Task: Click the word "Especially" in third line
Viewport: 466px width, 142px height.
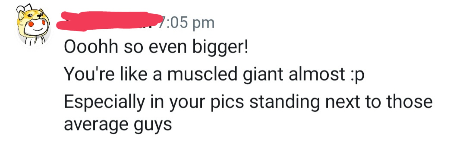Action: (104, 102)
